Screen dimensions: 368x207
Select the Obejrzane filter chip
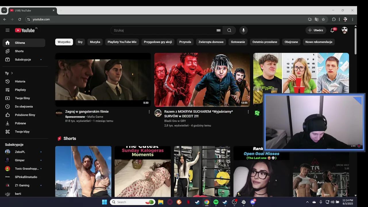pyautogui.click(x=291, y=42)
